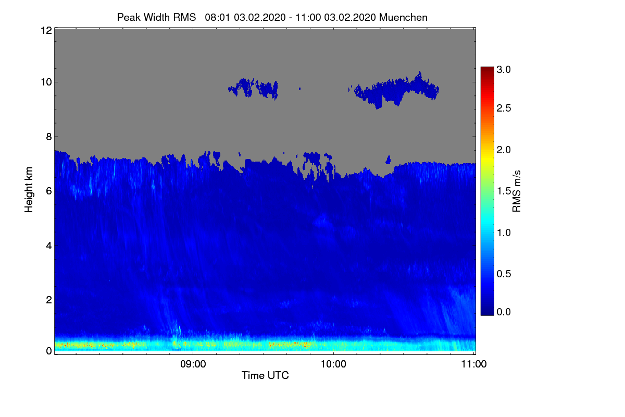Click the height tick label '8'
625x417 pixels.
coord(48,137)
